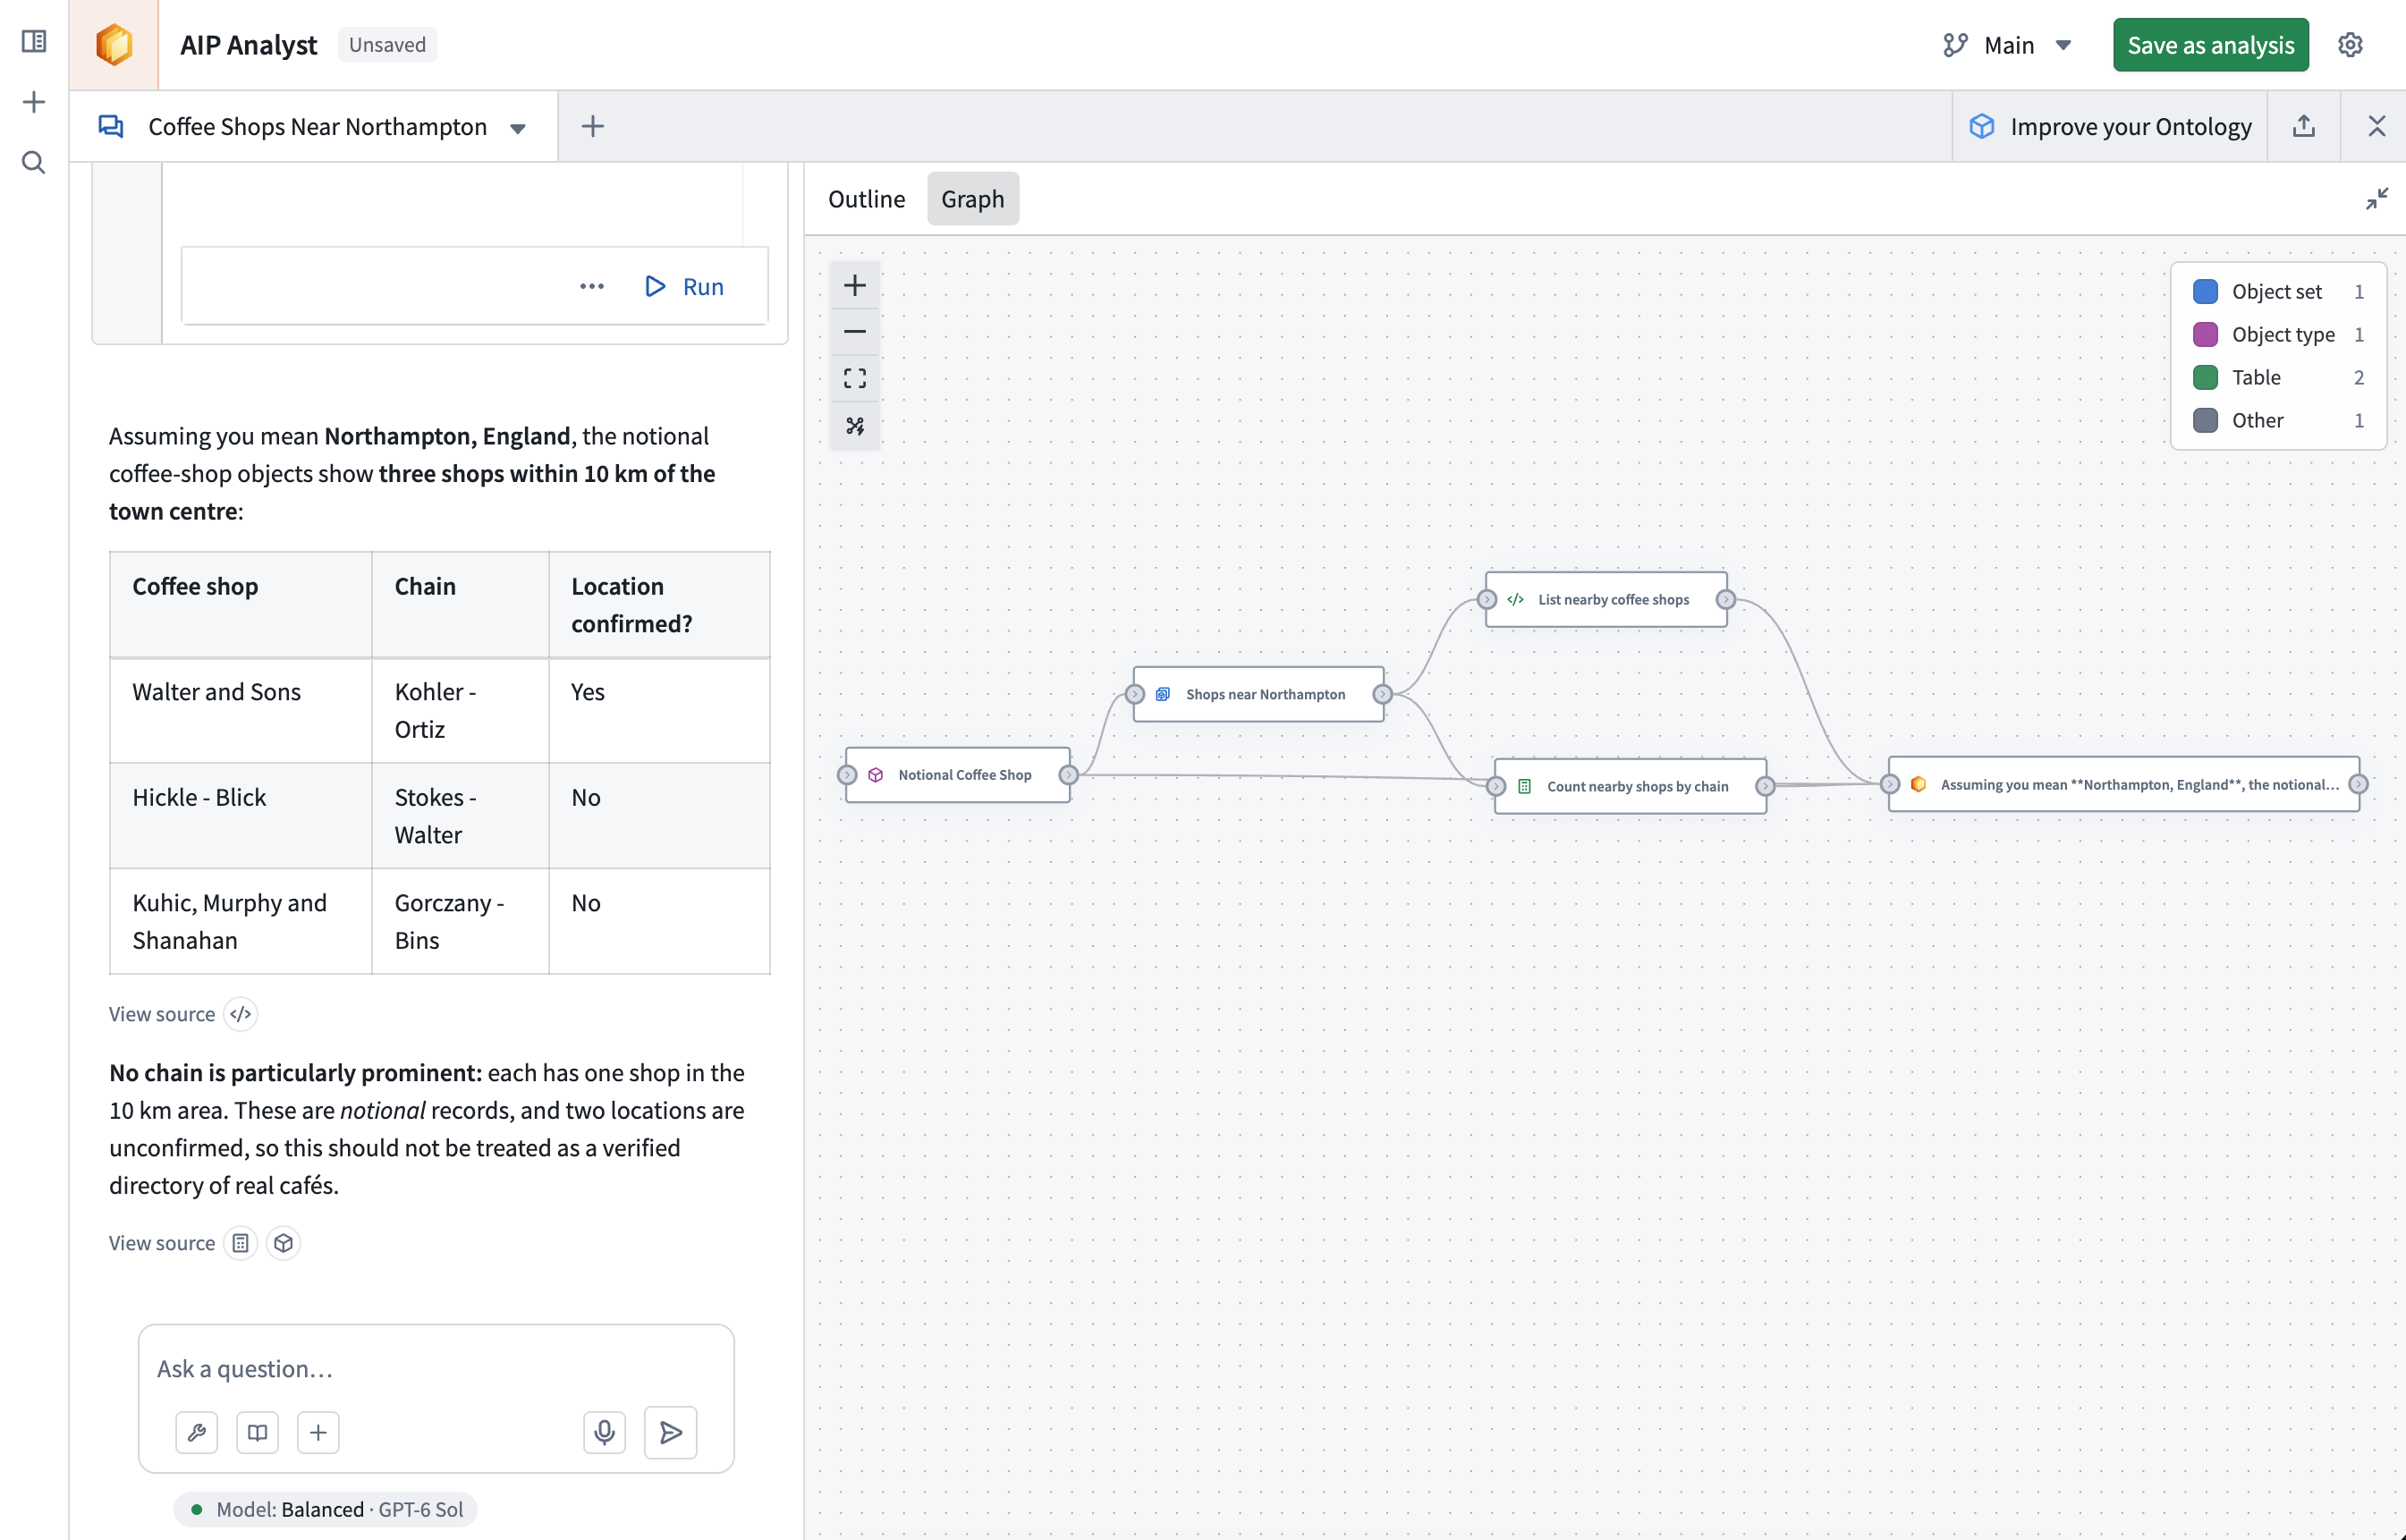This screenshot has height=1540, width=2406.
Task: Collapse the graph panel with the shrink icon
Action: click(2377, 199)
